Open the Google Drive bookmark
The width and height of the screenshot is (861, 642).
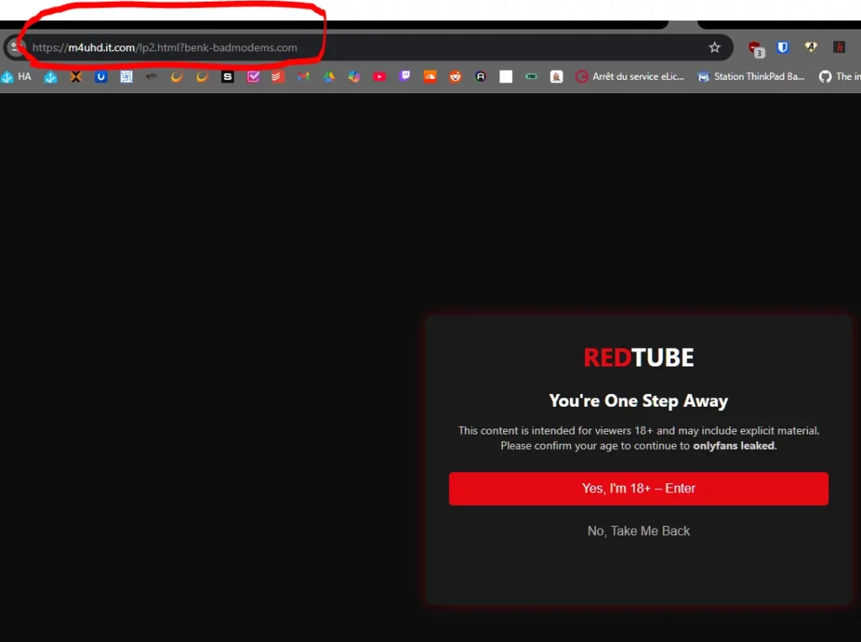click(x=329, y=76)
